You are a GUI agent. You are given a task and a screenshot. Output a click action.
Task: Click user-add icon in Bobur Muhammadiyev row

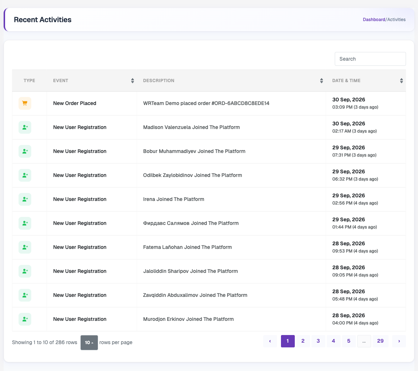[25, 151]
